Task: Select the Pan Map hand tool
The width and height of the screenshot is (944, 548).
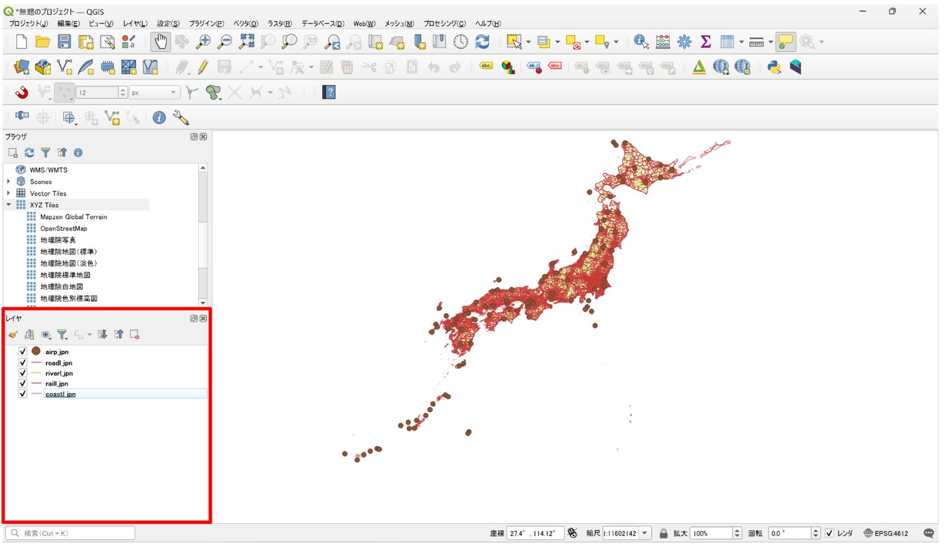Action: [160, 42]
